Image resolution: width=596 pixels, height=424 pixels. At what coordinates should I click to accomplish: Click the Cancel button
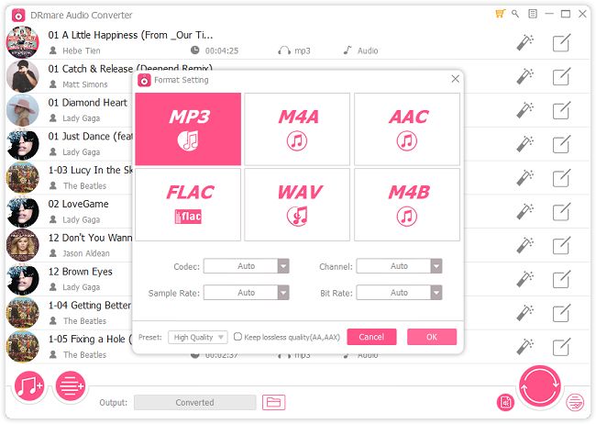371,337
